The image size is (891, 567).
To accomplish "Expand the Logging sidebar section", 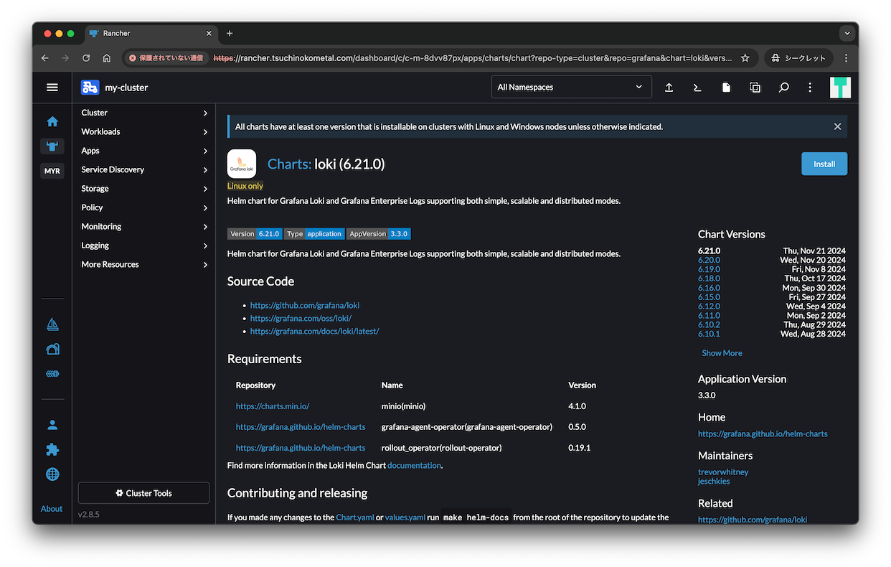I will 143,245.
